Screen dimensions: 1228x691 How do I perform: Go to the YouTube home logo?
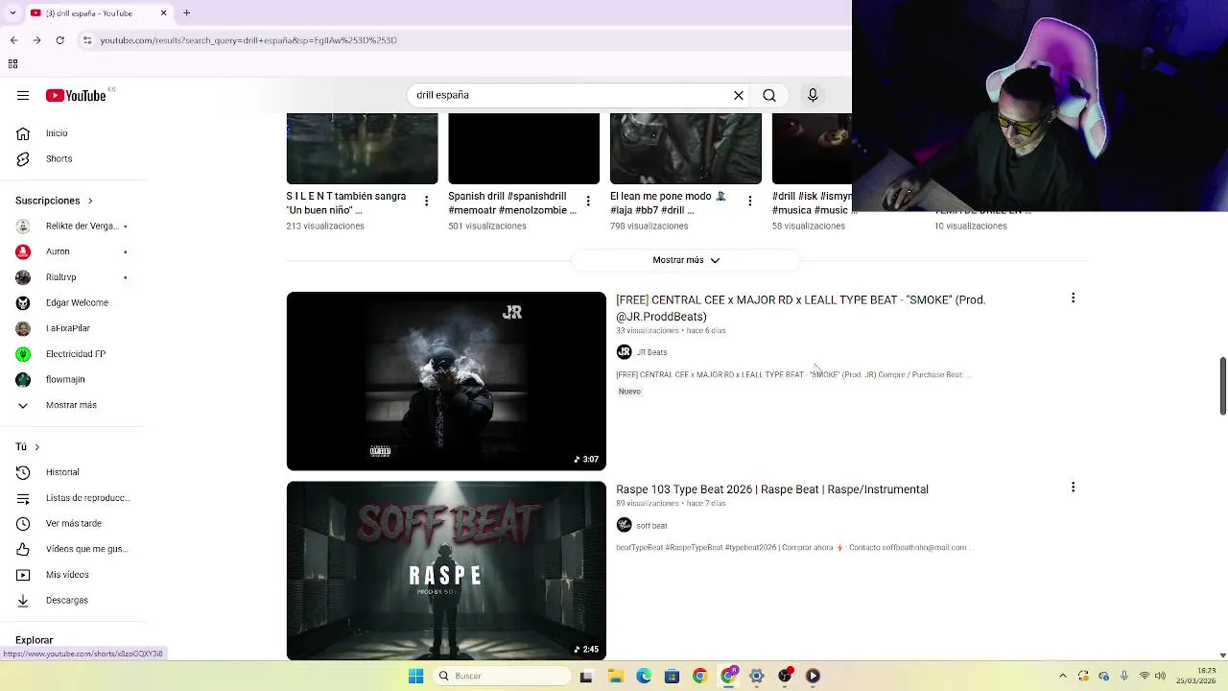pos(76,95)
